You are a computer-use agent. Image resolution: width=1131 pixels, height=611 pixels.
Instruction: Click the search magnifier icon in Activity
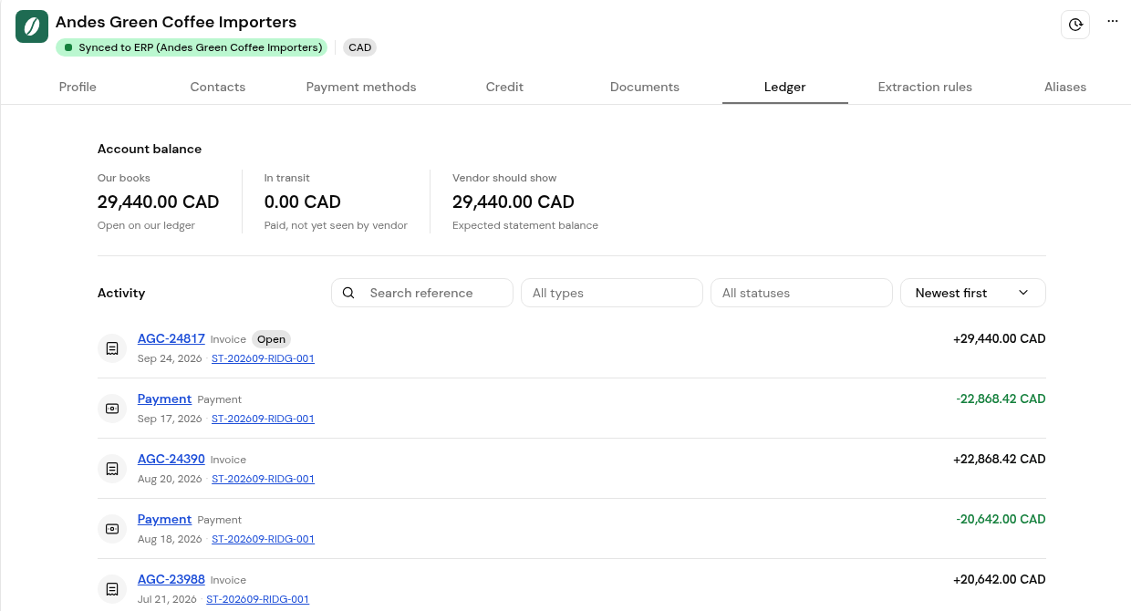tap(348, 293)
